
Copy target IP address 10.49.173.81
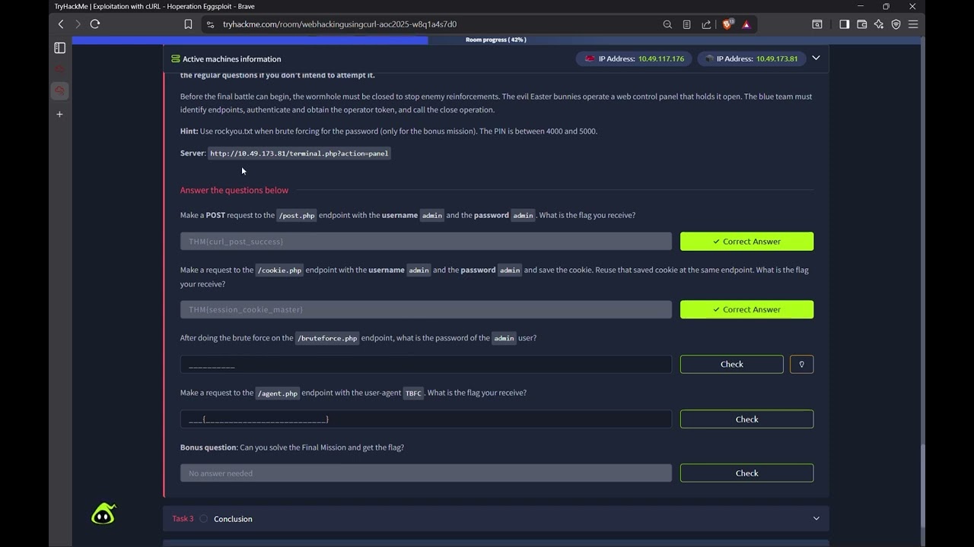(x=776, y=58)
